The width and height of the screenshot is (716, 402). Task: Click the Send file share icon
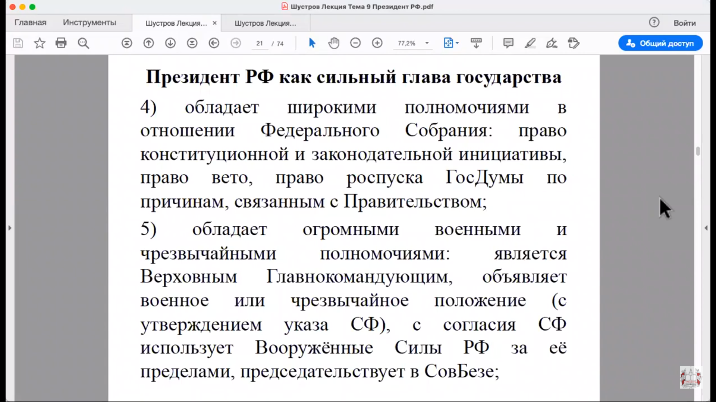[574, 43]
